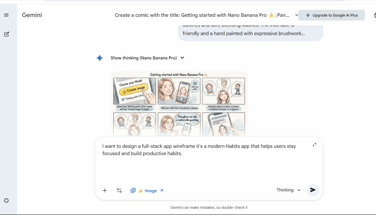Click the plus add files icon

[105, 190]
